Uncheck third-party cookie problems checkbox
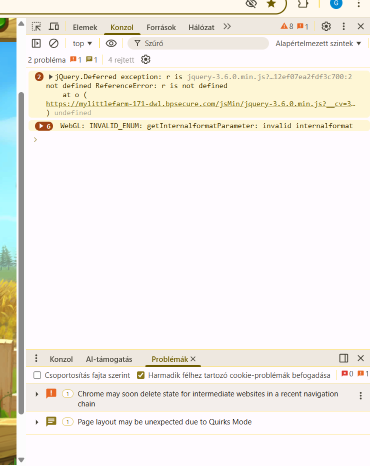Viewport: 370px width, 466px height. pos(141,375)
